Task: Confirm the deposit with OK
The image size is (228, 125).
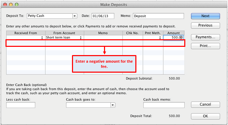Action: (205, 116)
